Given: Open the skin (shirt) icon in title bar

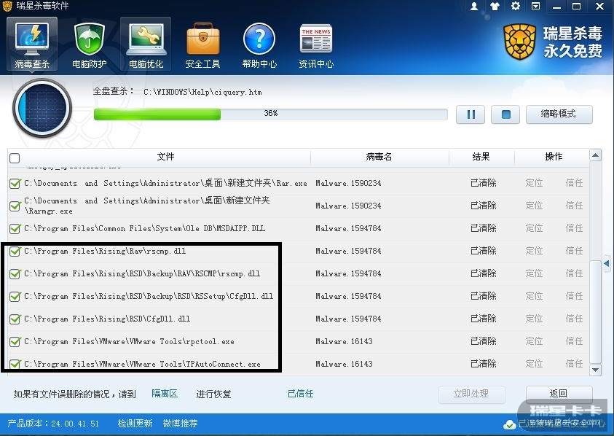Looking at the screenshot, I should 495,7.
